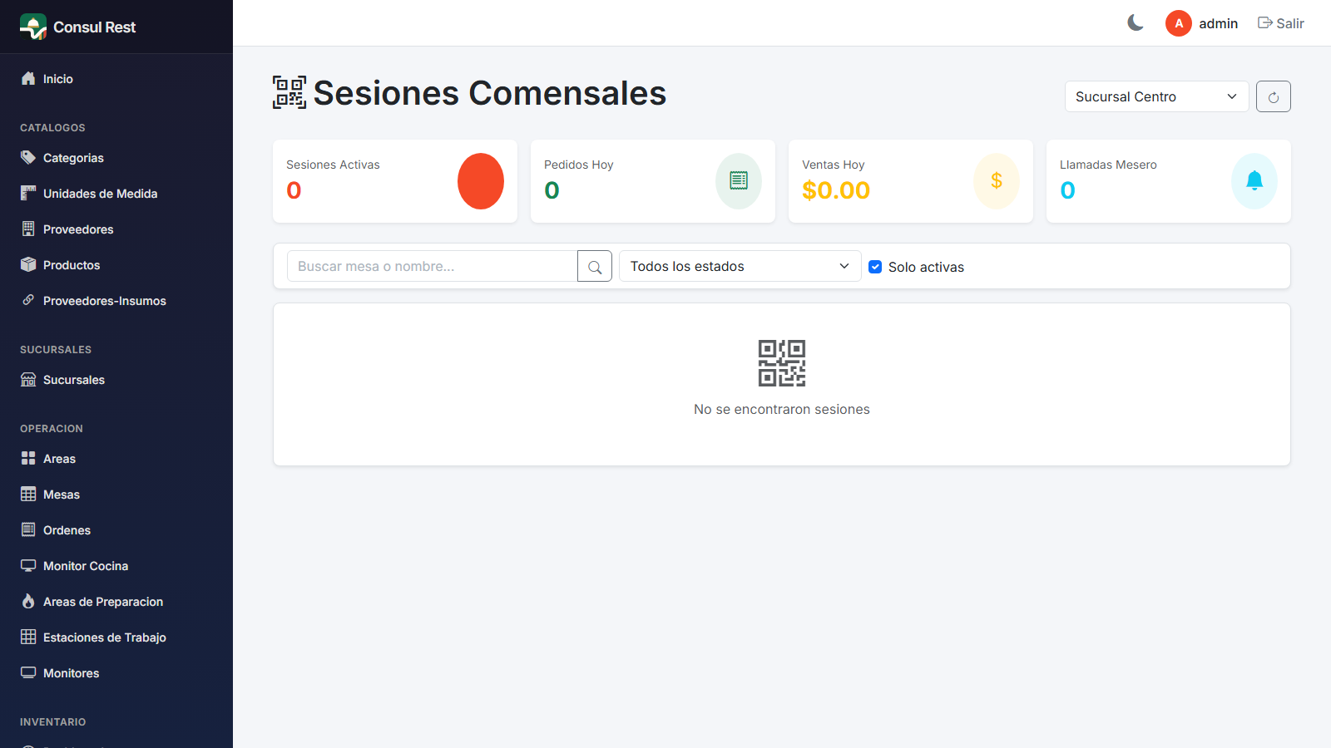This screenshot has width=1331, height=748.
Task: Click the Consul Rest brand name
Action: [94, 27]
